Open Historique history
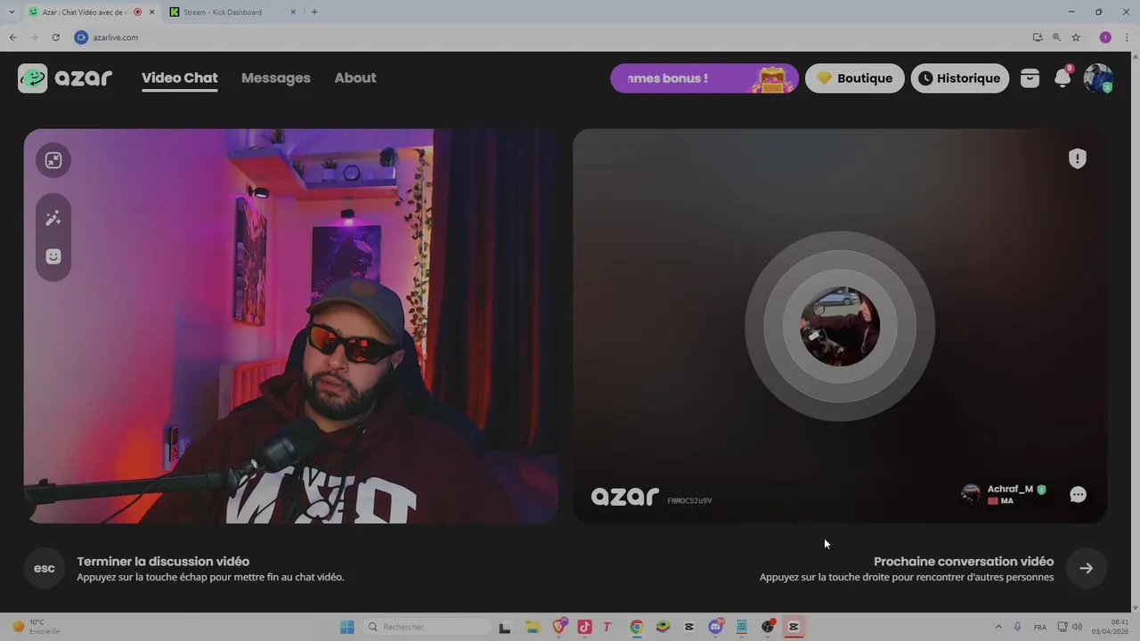The height and width of the screenshot is (641, 1140). coord(959,78)
